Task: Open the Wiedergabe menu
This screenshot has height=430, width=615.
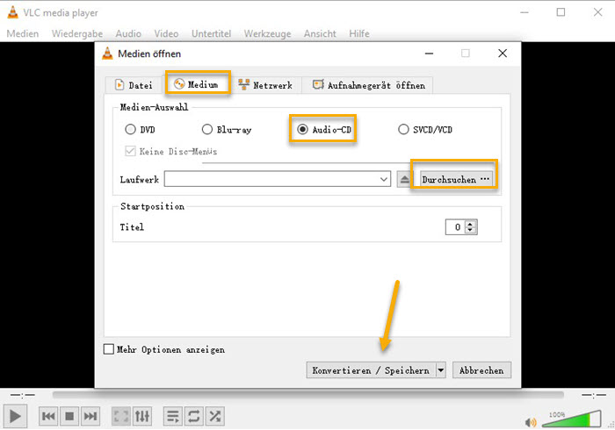Action: click(x=77, y=33)
